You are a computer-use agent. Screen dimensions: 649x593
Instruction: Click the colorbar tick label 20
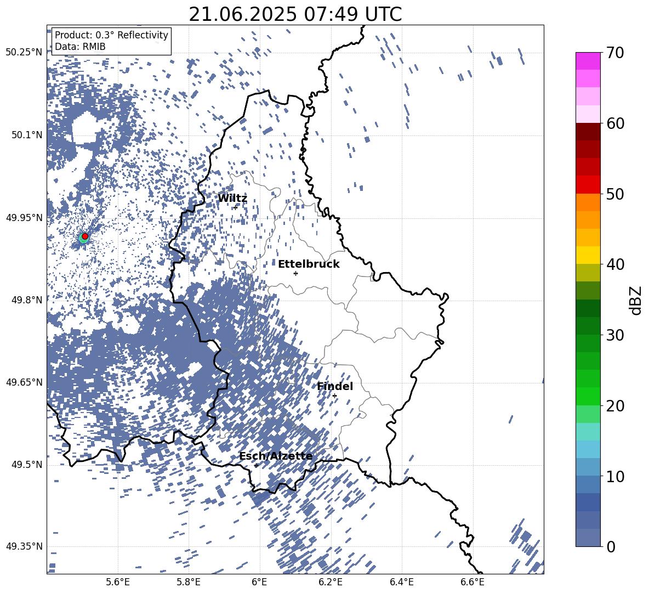(616, 406)
